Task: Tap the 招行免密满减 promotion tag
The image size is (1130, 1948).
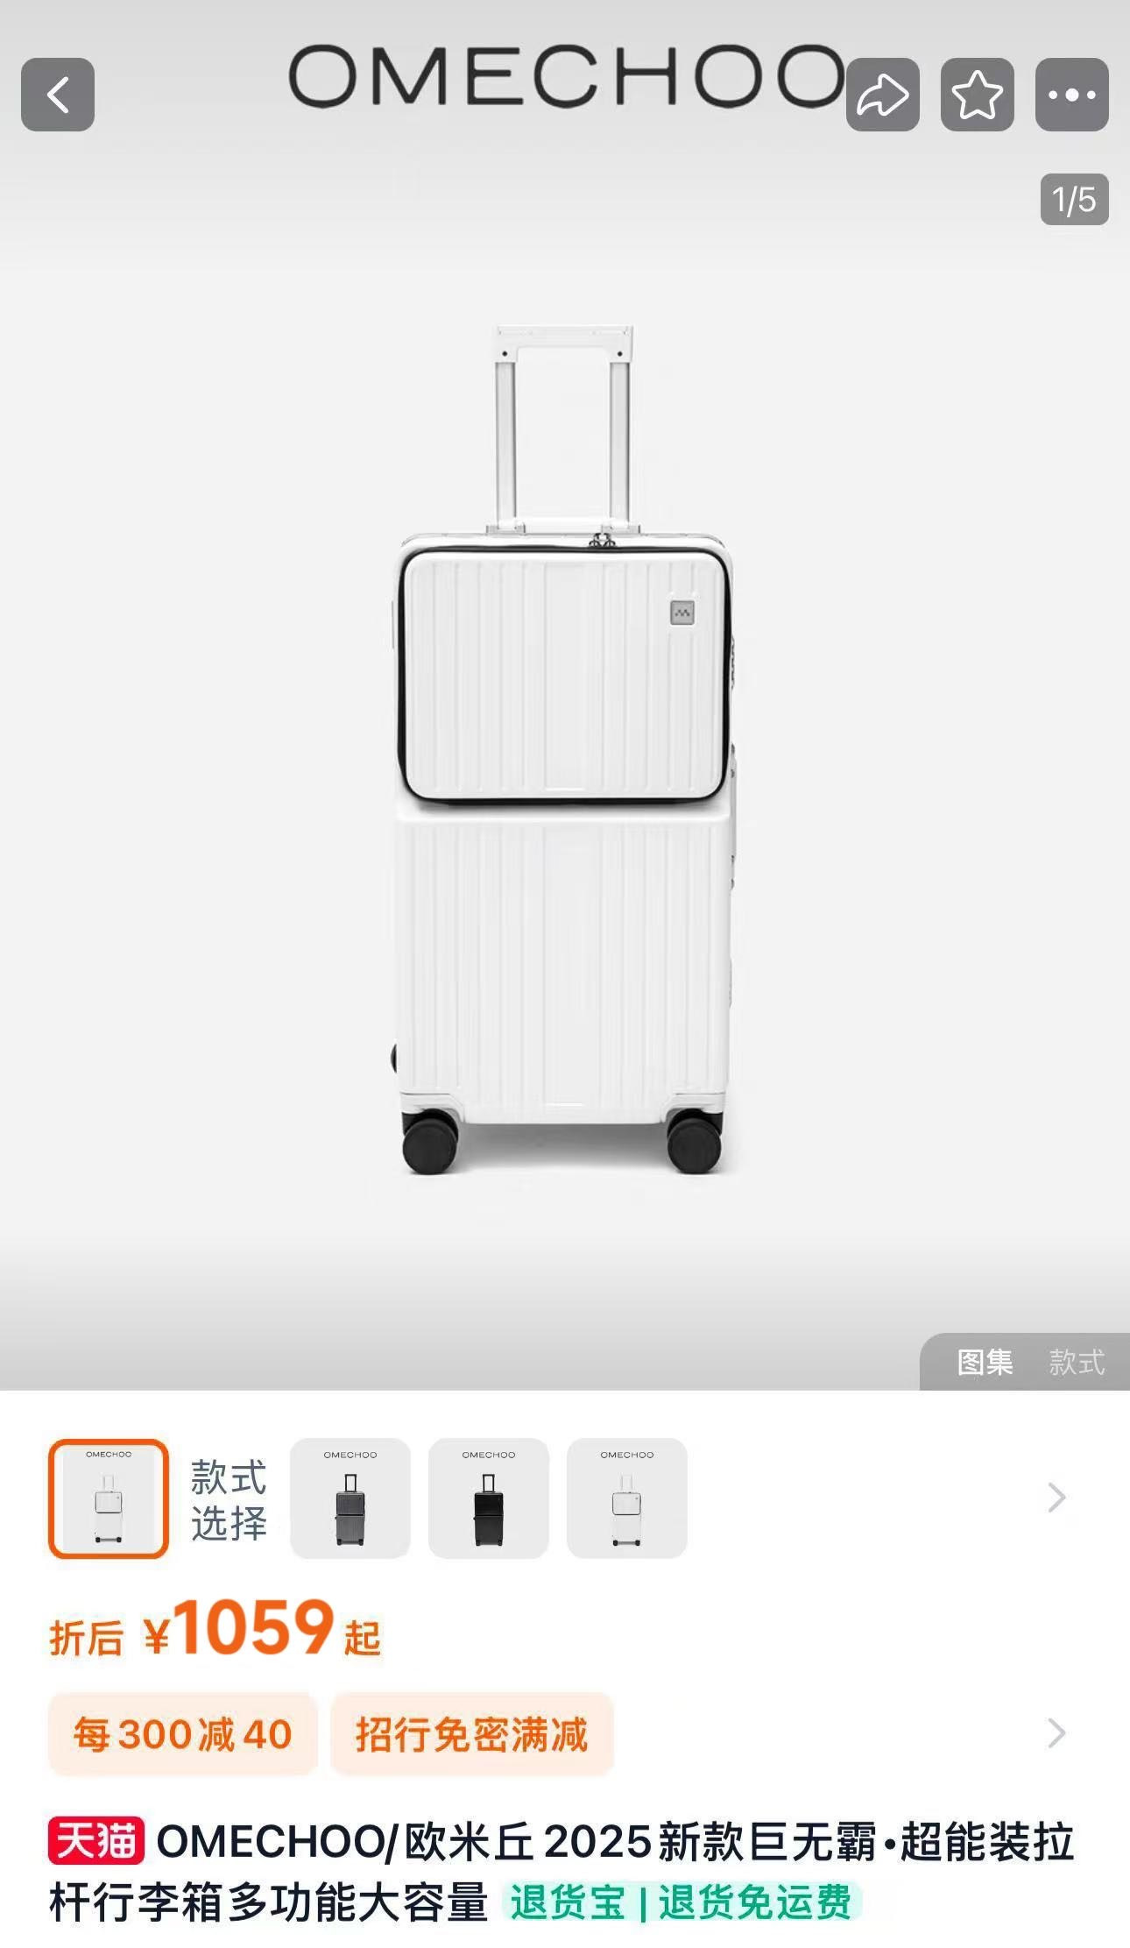Action: (472, 1734)
